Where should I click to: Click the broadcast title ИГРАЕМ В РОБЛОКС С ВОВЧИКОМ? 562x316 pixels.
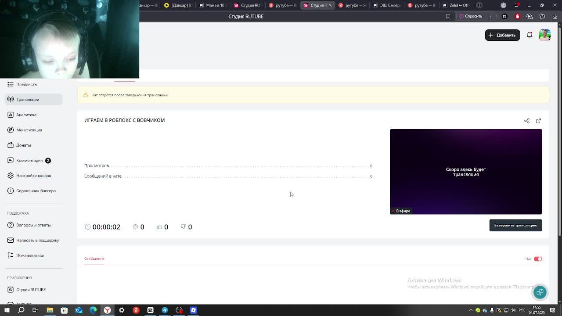[124, 120]
